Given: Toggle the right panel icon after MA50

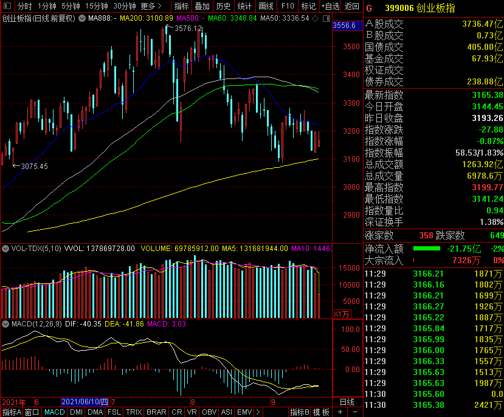Looking at the screenshot, I should (x=326, y=19).
